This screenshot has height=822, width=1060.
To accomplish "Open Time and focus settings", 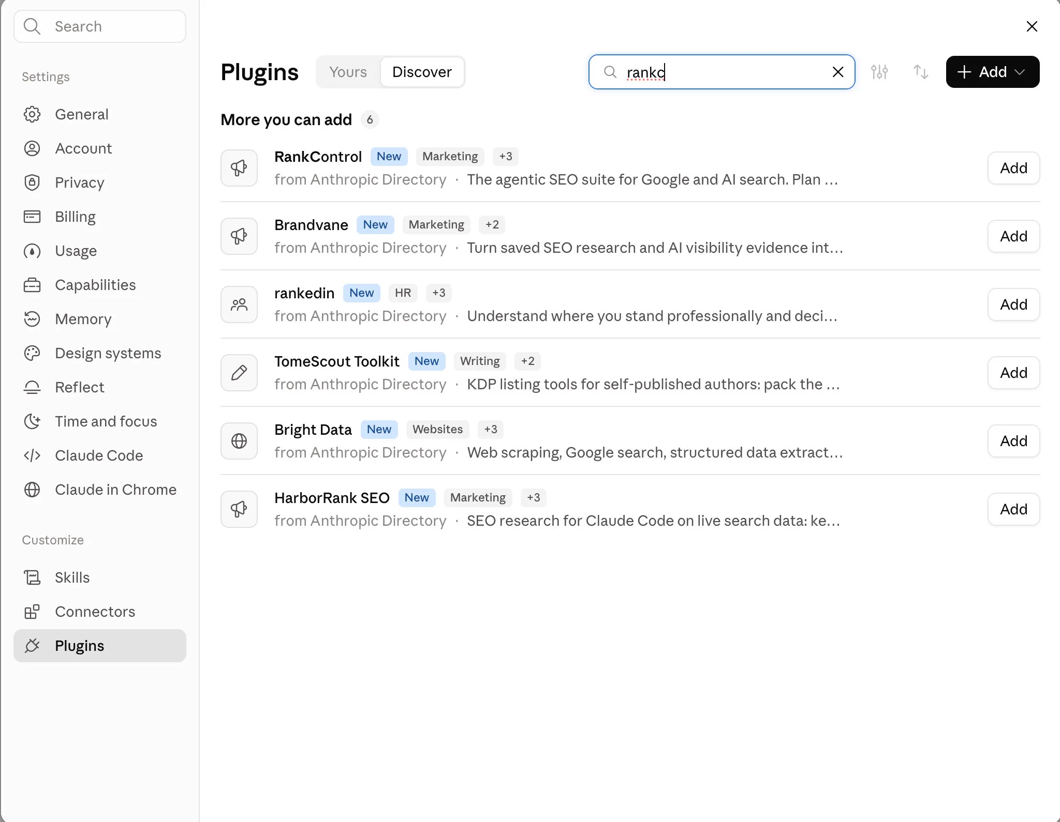I will (x=100, y=421).
